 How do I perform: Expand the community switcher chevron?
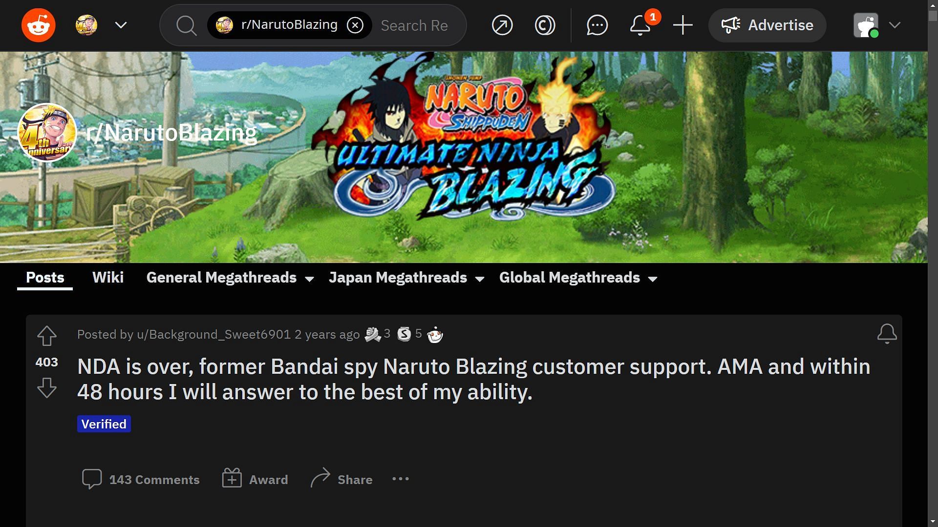point(121,25)
